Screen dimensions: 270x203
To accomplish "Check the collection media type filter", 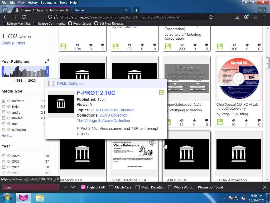I will tap(3, 129).
